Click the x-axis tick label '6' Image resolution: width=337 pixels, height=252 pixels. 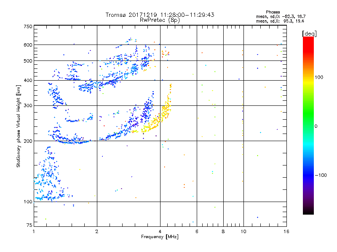click(197, 231)
